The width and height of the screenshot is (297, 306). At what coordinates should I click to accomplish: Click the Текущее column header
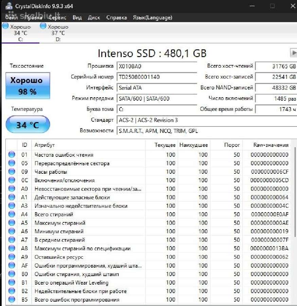161,145
